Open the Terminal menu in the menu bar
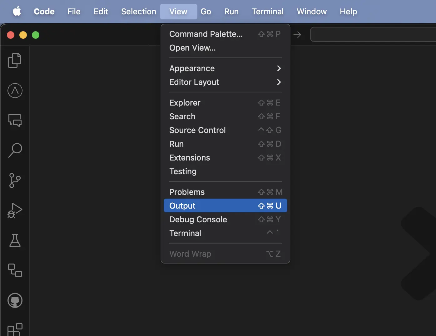This screenshot has width=436, height=336. pyautogui.click(x=268, y=12)
